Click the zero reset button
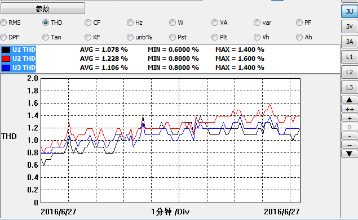The image size is (358, 220). pyautogui.click(x=350, y=127)
